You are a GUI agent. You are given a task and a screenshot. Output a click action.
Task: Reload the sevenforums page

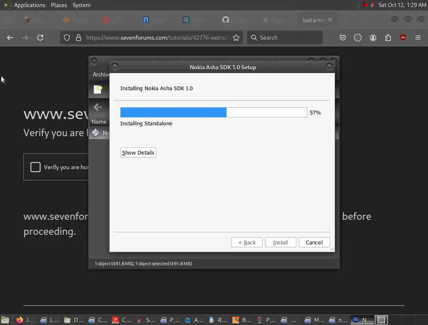click(40, 38)
